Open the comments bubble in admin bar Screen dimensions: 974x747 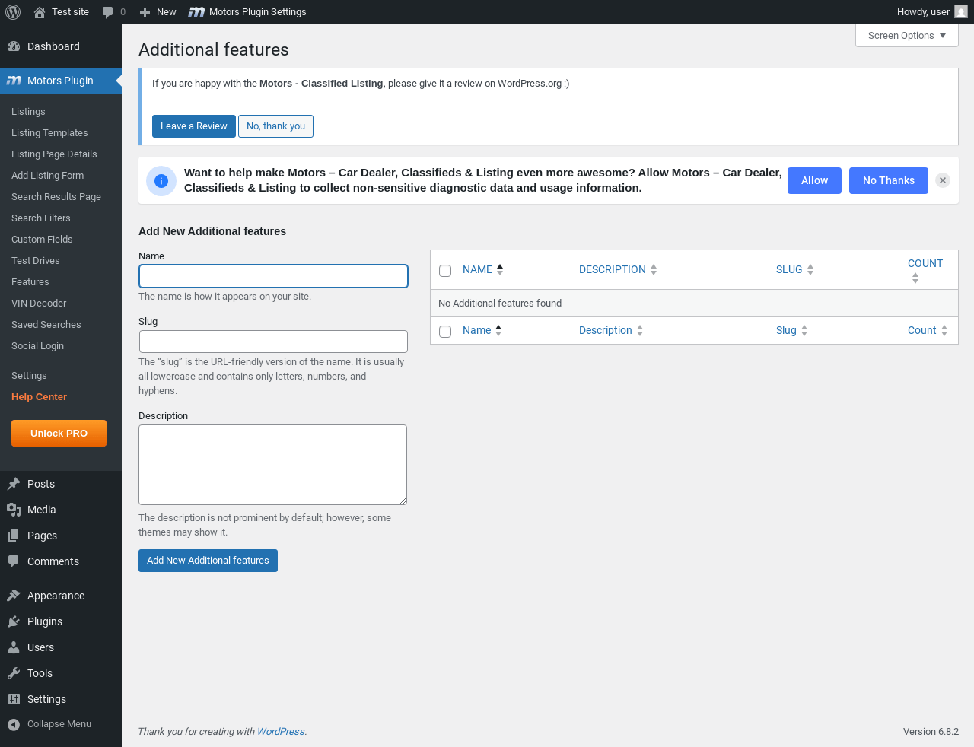[x=108, y=12]
